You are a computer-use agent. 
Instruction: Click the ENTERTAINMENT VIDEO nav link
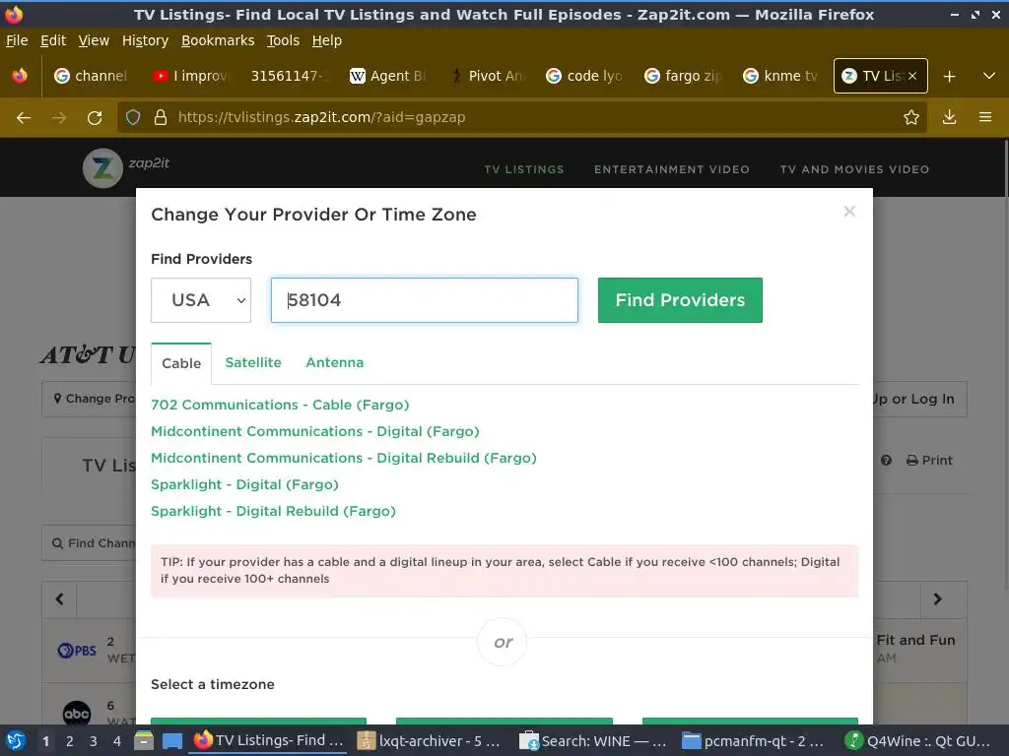coord(672,169)
